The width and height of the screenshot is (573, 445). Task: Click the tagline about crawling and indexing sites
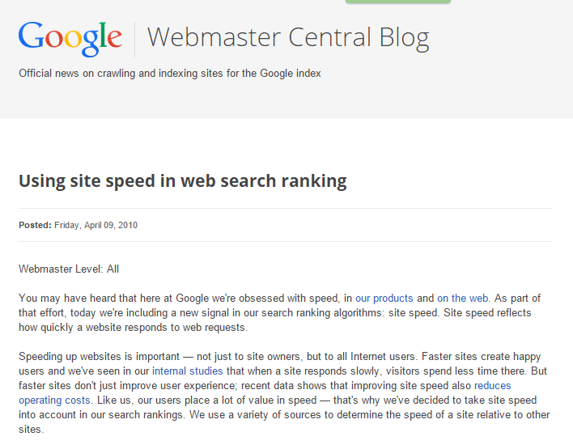click(170, 74)
